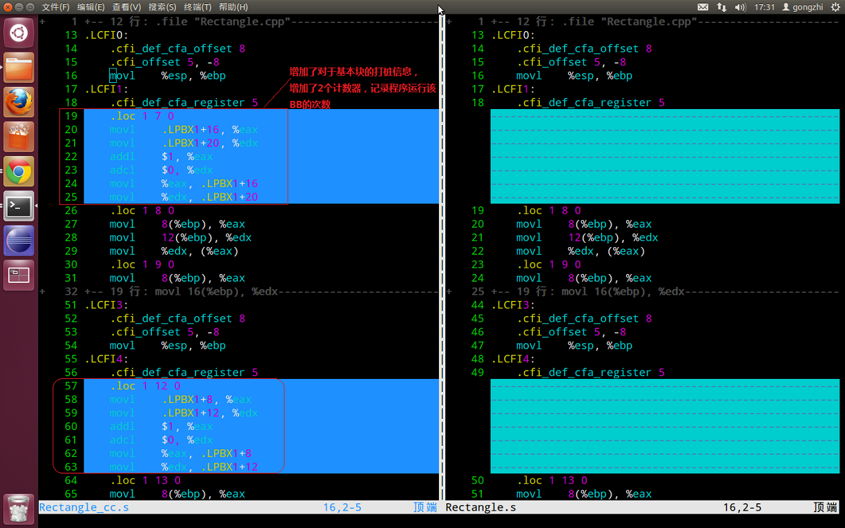
Task: Click '.cfi_def_cfa_register 5' on right line 18
Action: [590, 103]
